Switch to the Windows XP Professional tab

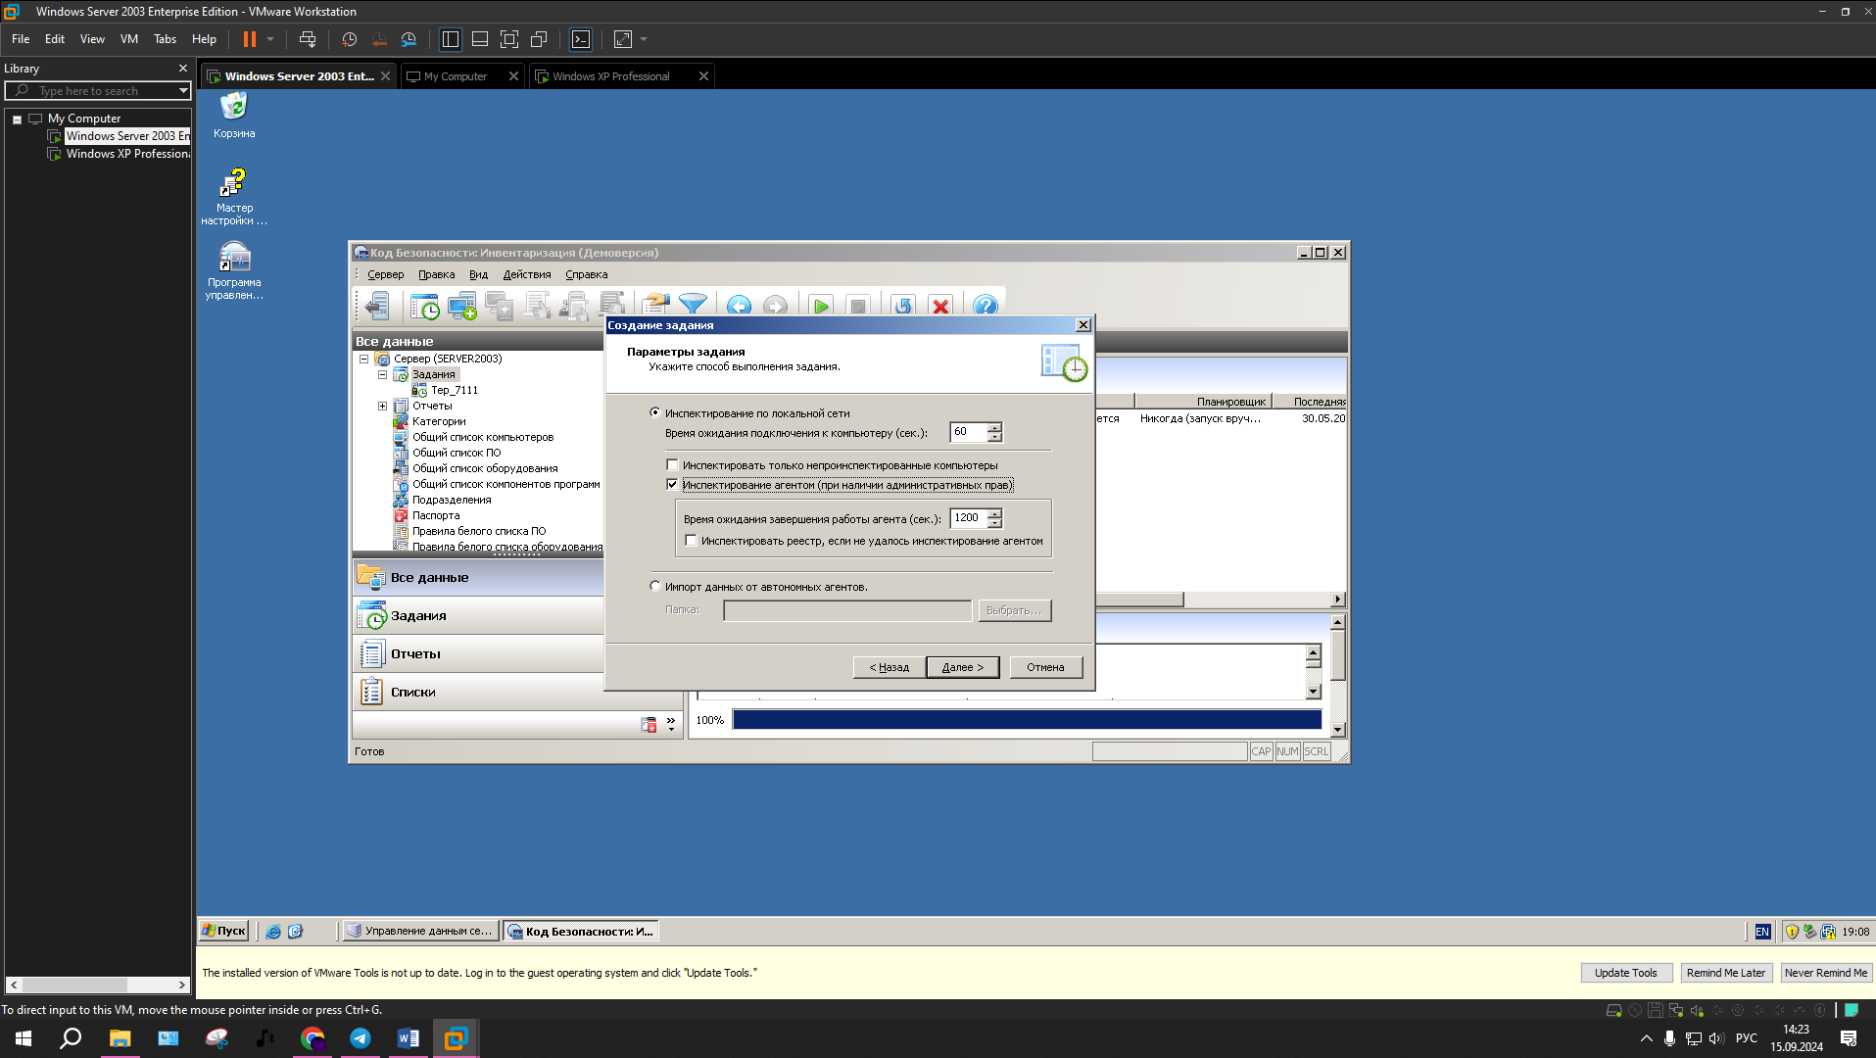click(x=622, y=76)
